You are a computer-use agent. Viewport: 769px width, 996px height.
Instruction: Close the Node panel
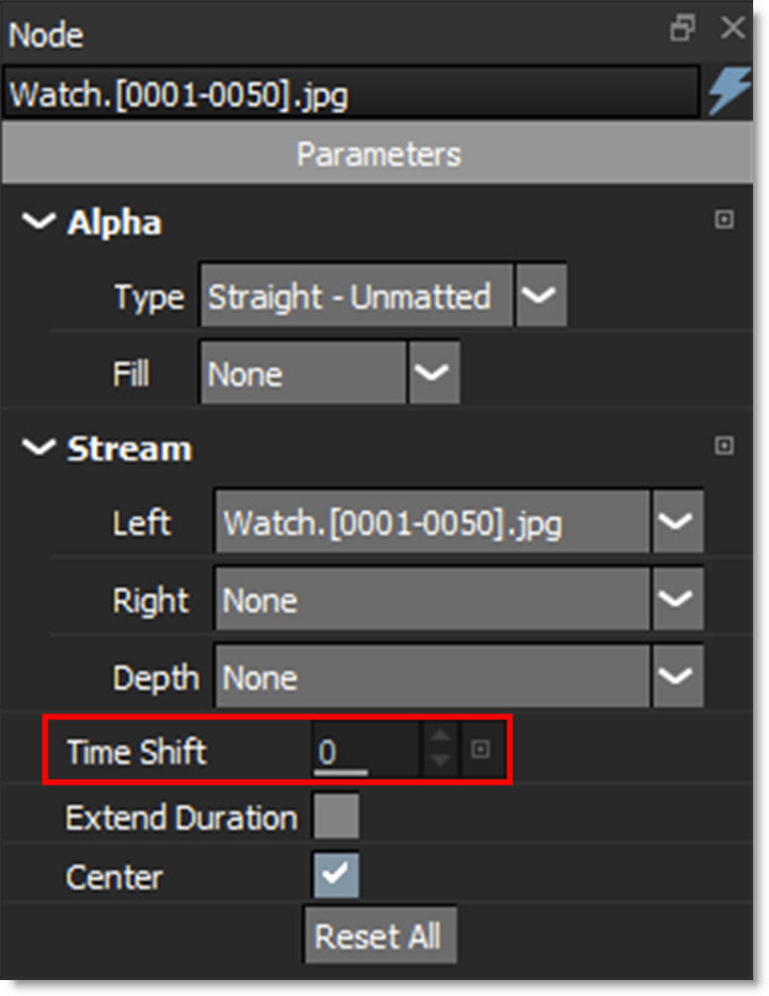pos(733,29)
